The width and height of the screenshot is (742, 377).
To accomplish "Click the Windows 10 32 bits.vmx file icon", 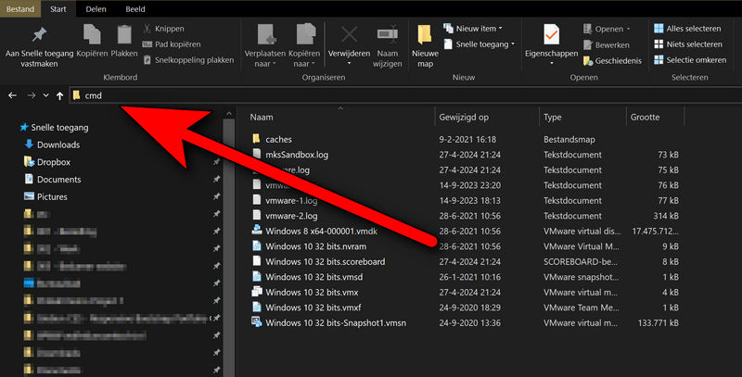I will [x=257, y=292].
